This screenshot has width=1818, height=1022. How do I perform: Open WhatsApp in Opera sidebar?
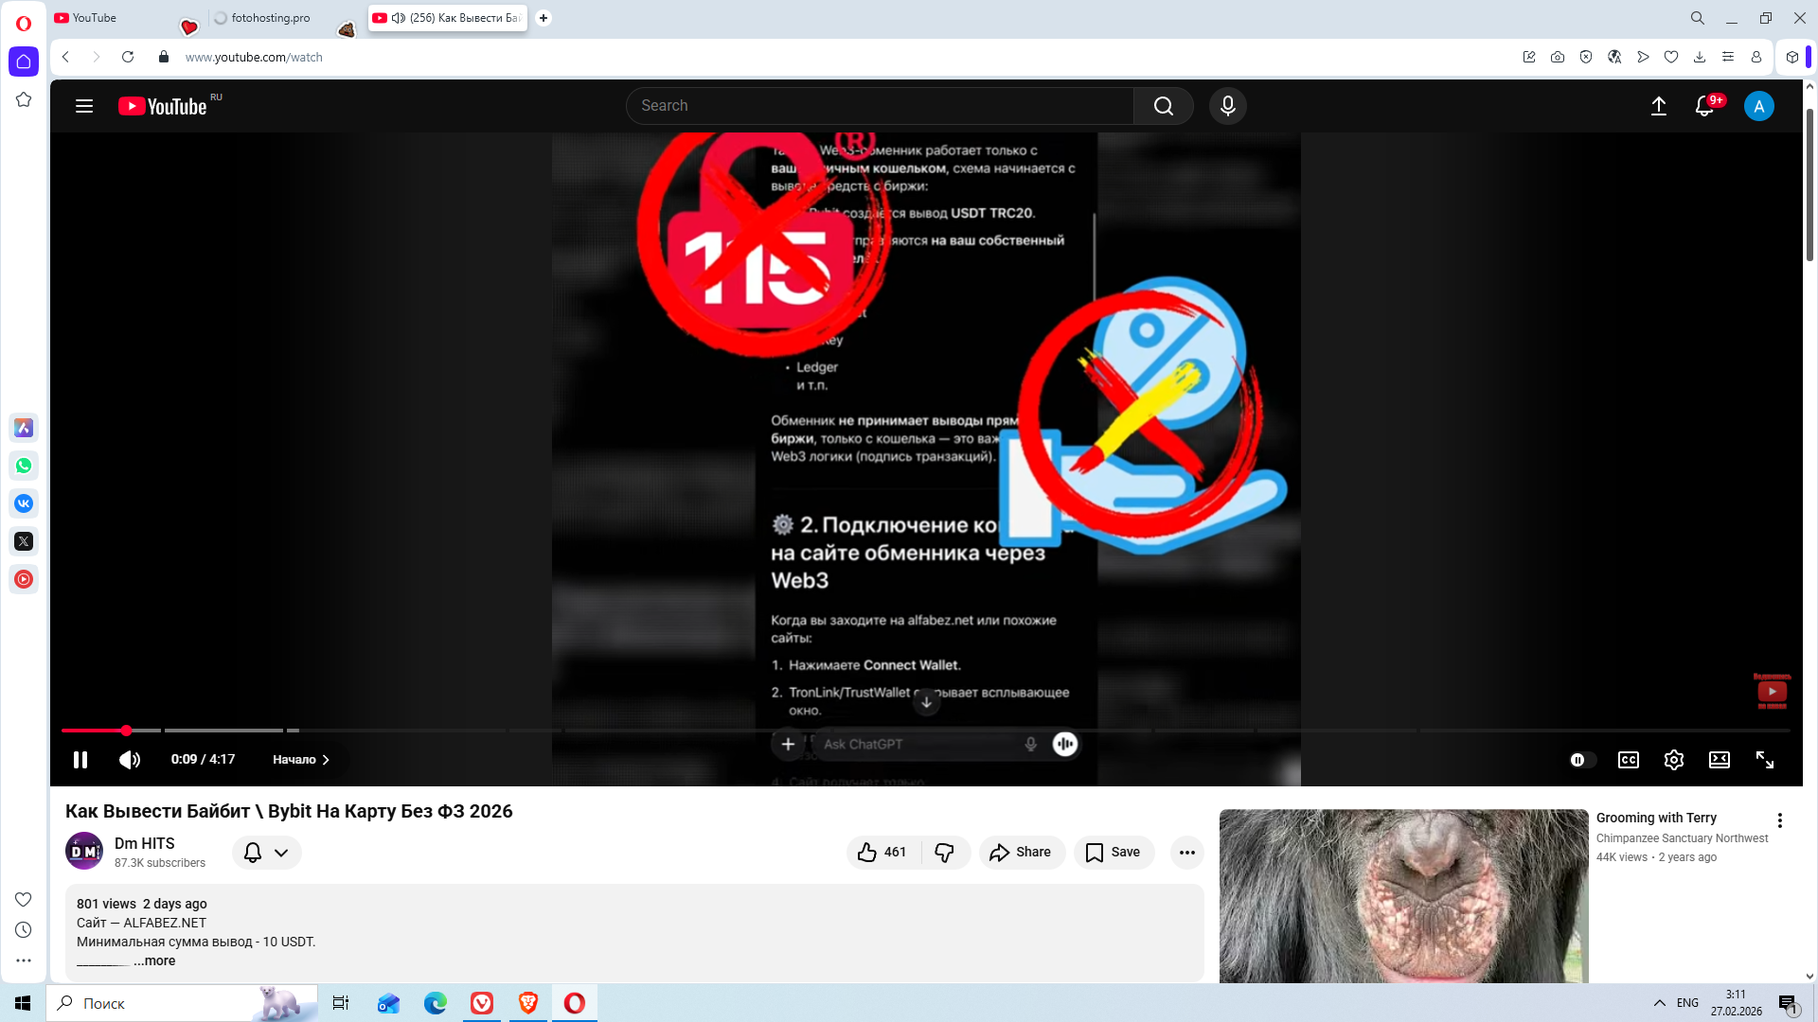[x=24, y=466]
